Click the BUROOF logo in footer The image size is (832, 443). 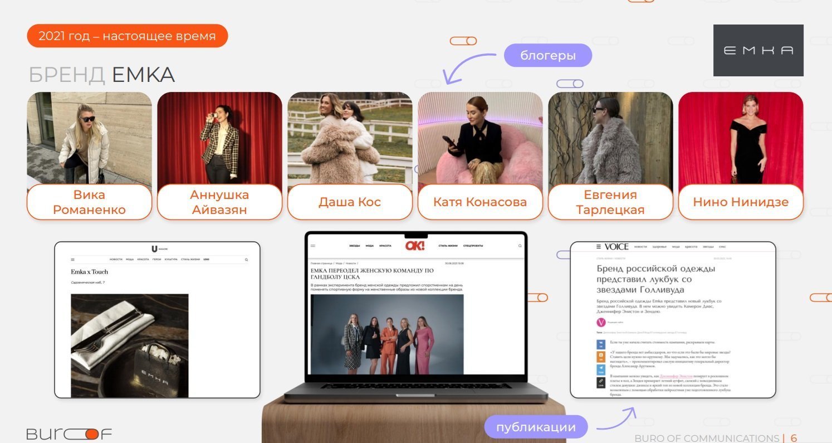point(69,434)
